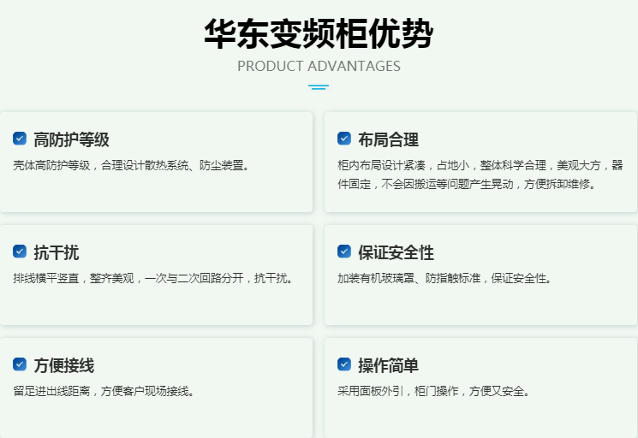Click the 壳体高防护等级 description text

[x=132, y=165]
